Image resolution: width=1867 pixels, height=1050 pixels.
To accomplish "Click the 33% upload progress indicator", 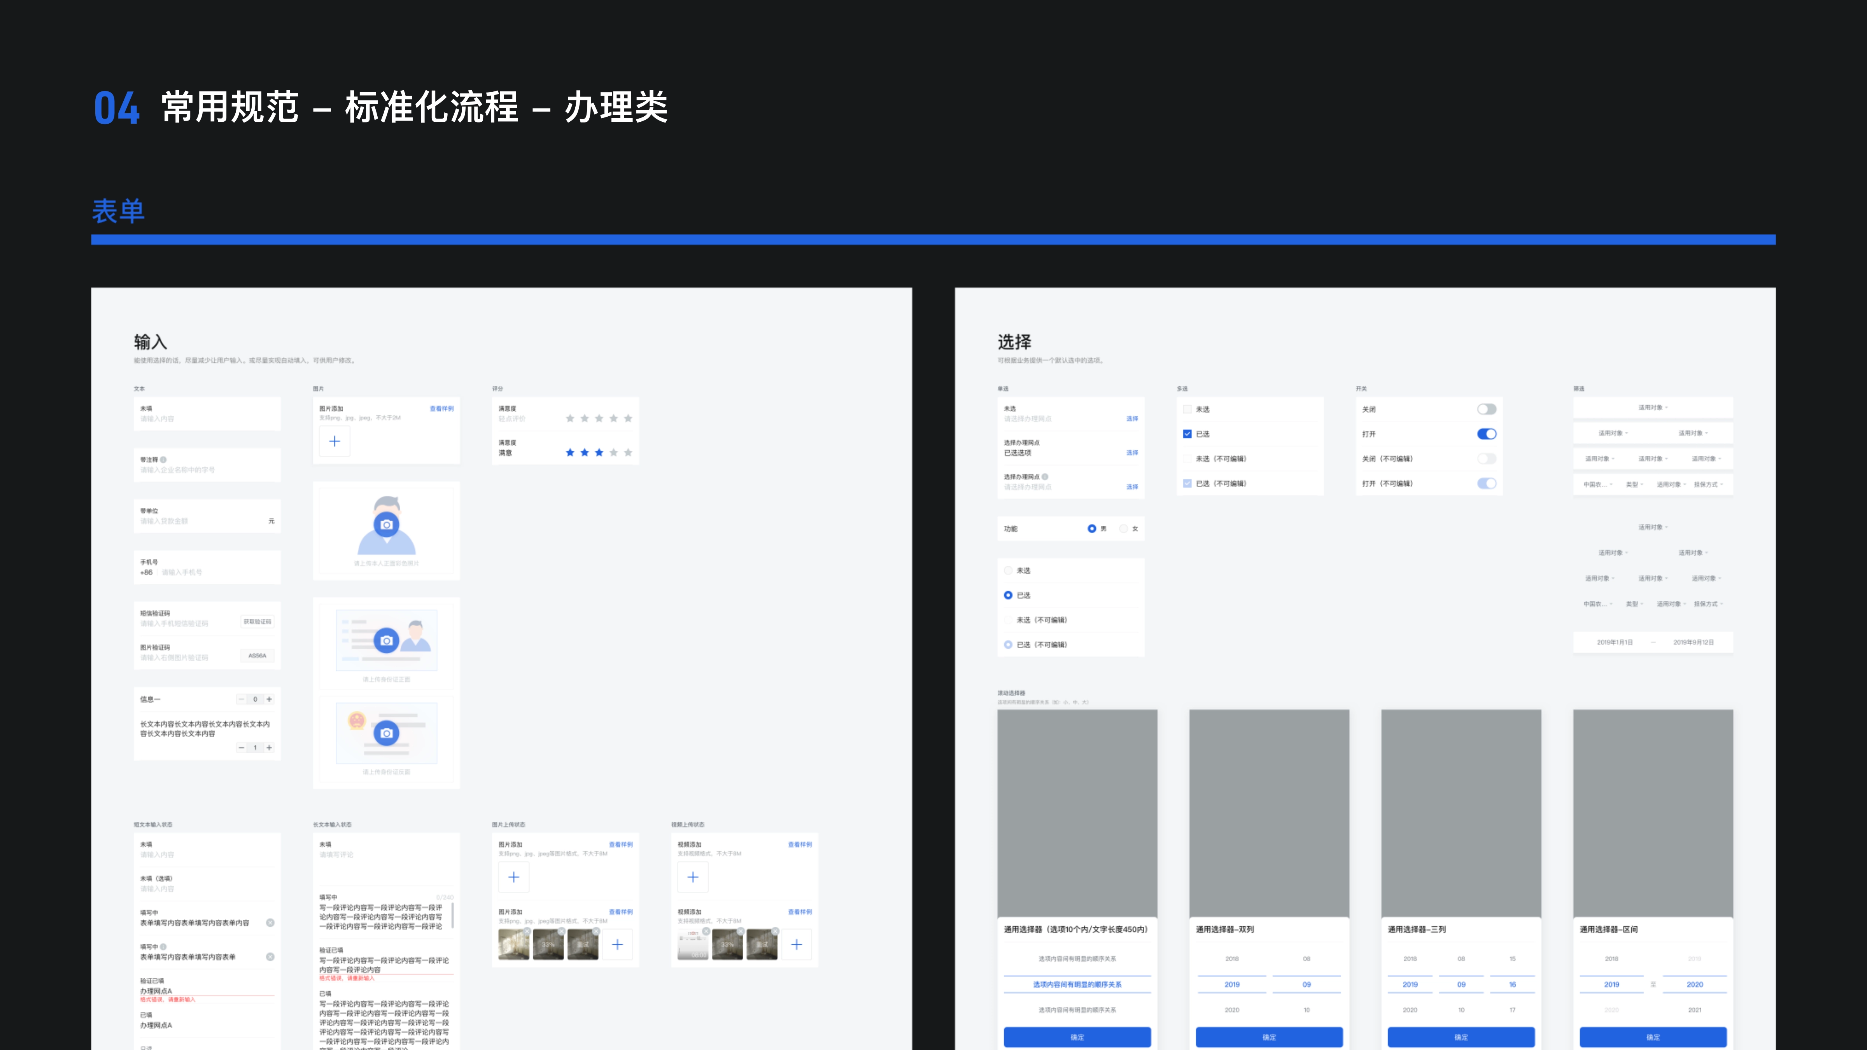I will click(549, 945).
